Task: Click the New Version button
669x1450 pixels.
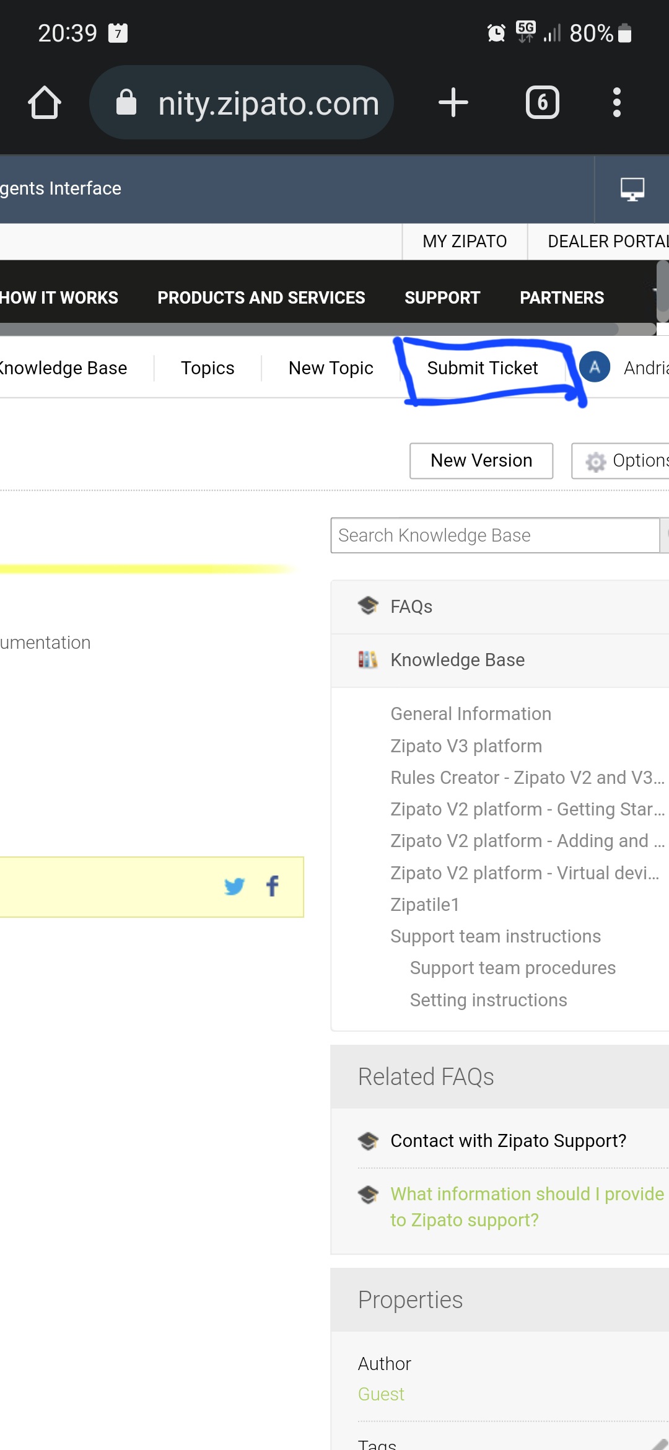Action: 481,461
